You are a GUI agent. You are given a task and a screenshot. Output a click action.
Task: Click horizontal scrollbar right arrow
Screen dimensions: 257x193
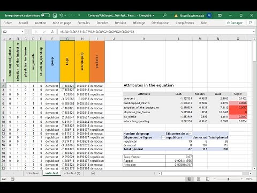coord(250,173)
